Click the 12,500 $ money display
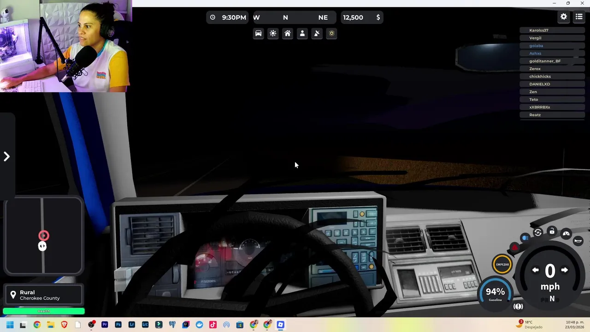Screen dimensions: 590x332 pos(361,18)
